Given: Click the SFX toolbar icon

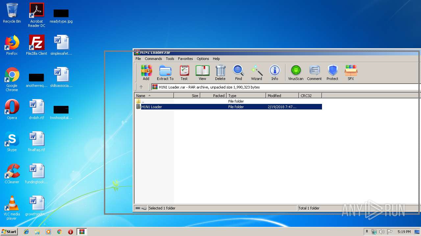Looking at the screenshot, I should point(351,72).
